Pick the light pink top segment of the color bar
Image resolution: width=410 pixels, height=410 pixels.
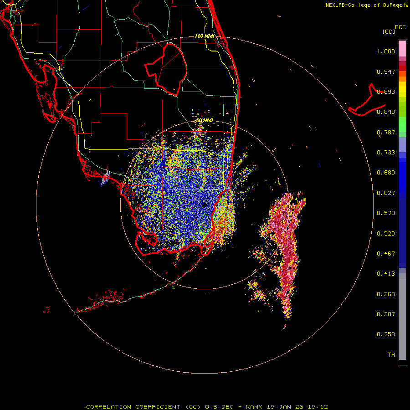pos(402,48)
